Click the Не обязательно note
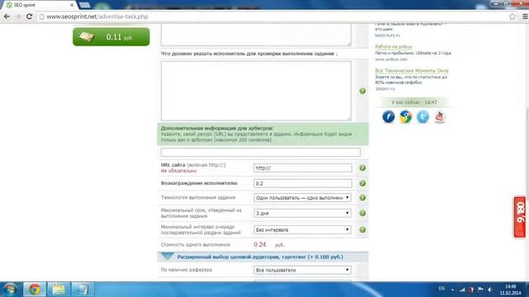Screen dimensions: 529x297 tap(179, 171)
